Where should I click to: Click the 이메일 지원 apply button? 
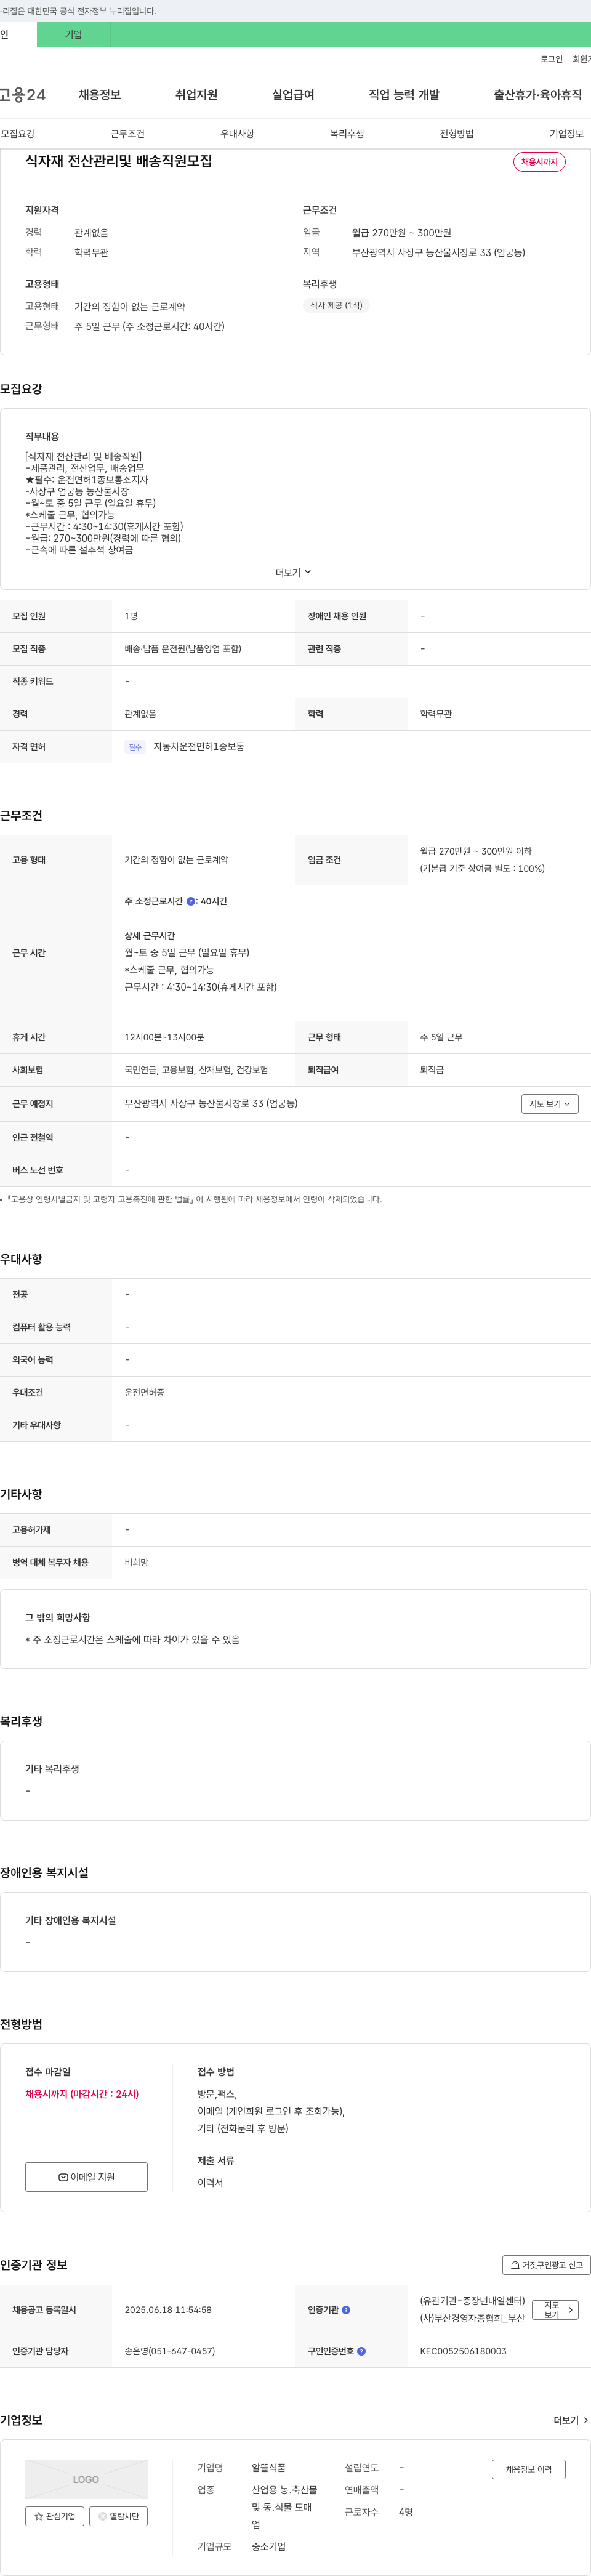point(86,2176)
